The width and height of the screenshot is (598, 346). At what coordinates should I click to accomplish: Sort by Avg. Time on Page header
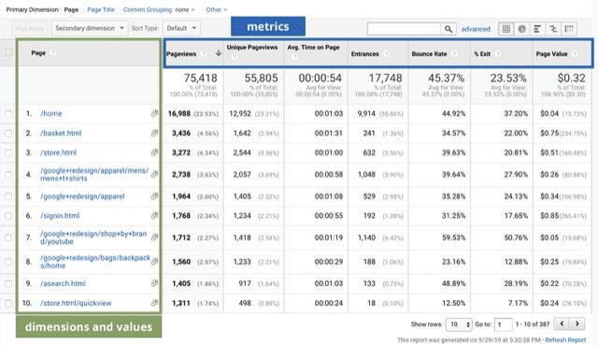313,48
